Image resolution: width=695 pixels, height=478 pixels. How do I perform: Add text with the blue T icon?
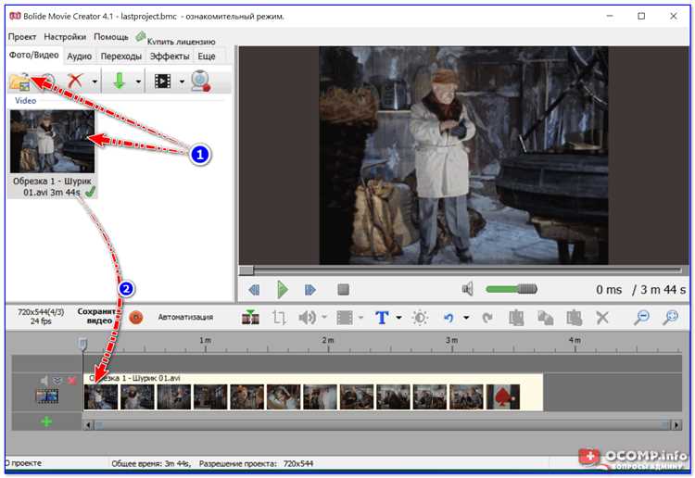pos(382,317)
